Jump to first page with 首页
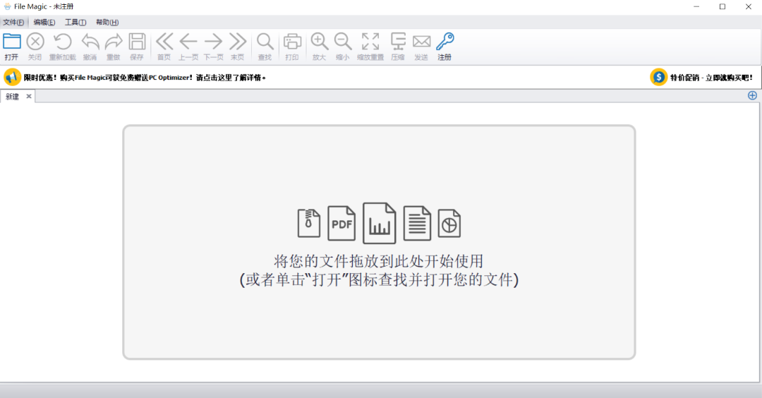Screen dimensions: 762x398 pos(164,42)
